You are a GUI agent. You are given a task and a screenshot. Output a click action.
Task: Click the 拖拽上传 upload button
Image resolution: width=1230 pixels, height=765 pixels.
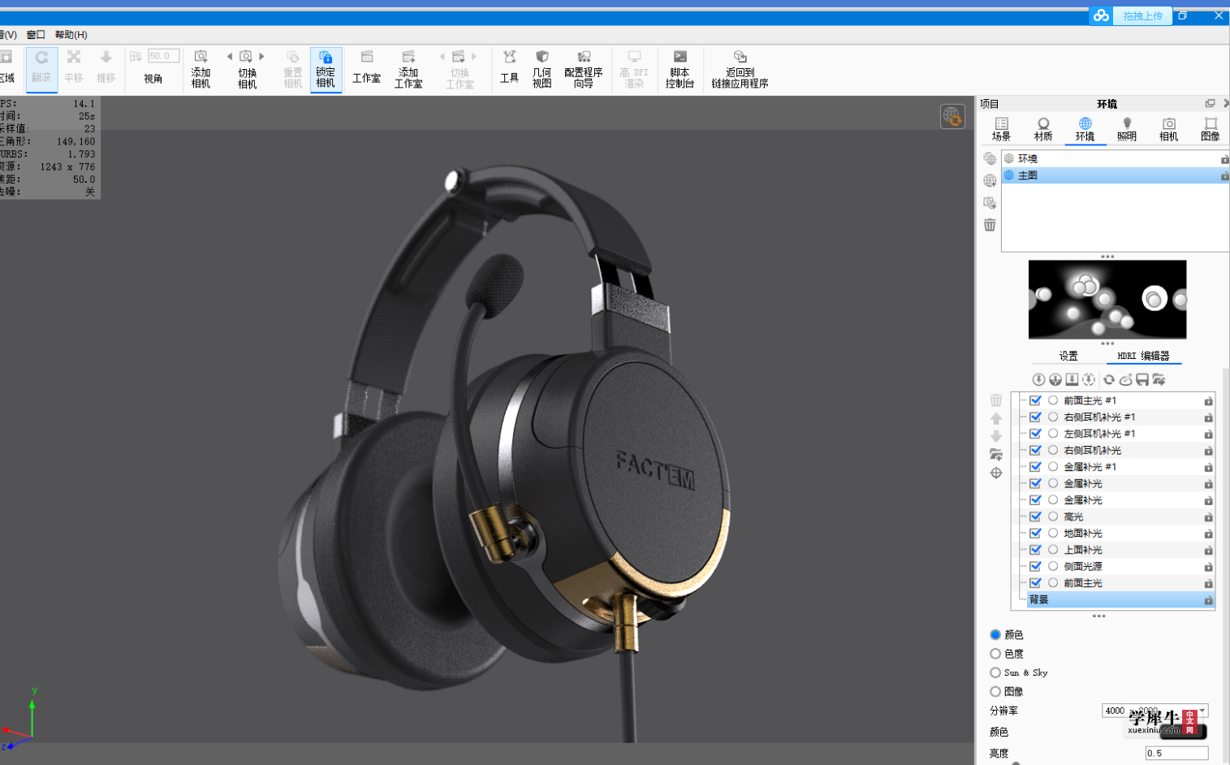point(1143,16)
